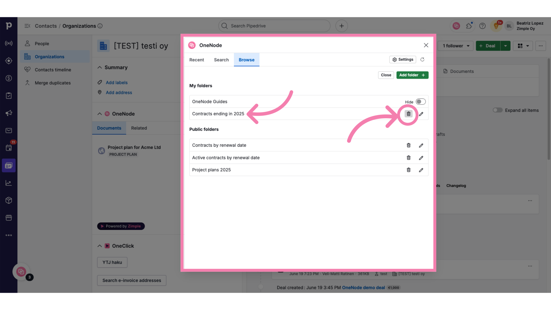The image size is (551, 310).
Task: Collapse the OneClick section in left panel
Action: [100, 246]
